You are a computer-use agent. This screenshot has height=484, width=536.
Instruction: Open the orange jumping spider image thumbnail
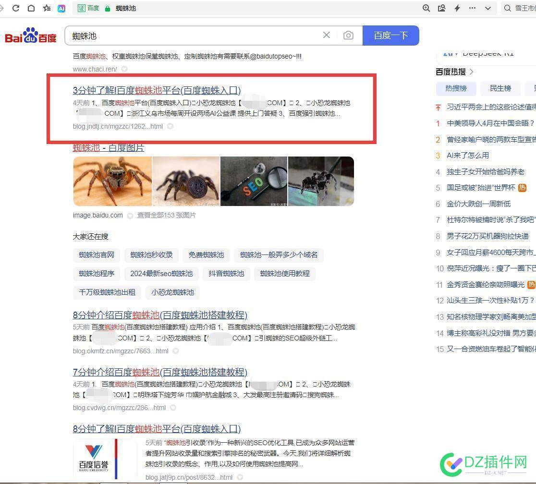coord(112,181)
